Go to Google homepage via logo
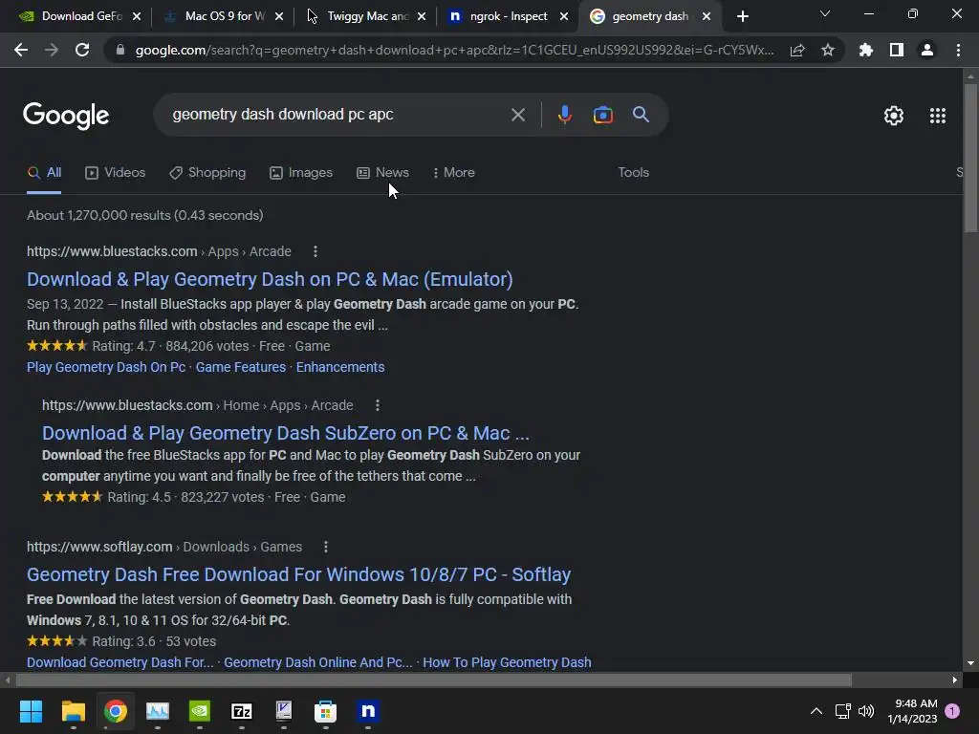The width and height of the screenshot is (979, 734). click(66, 116)
